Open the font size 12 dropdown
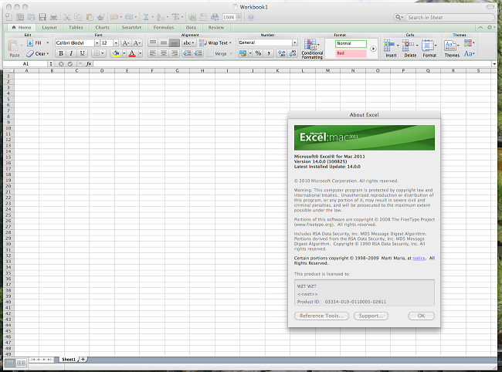 116,43
